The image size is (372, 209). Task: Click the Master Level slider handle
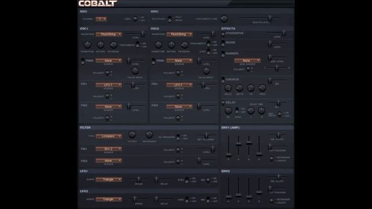(270, 18)
